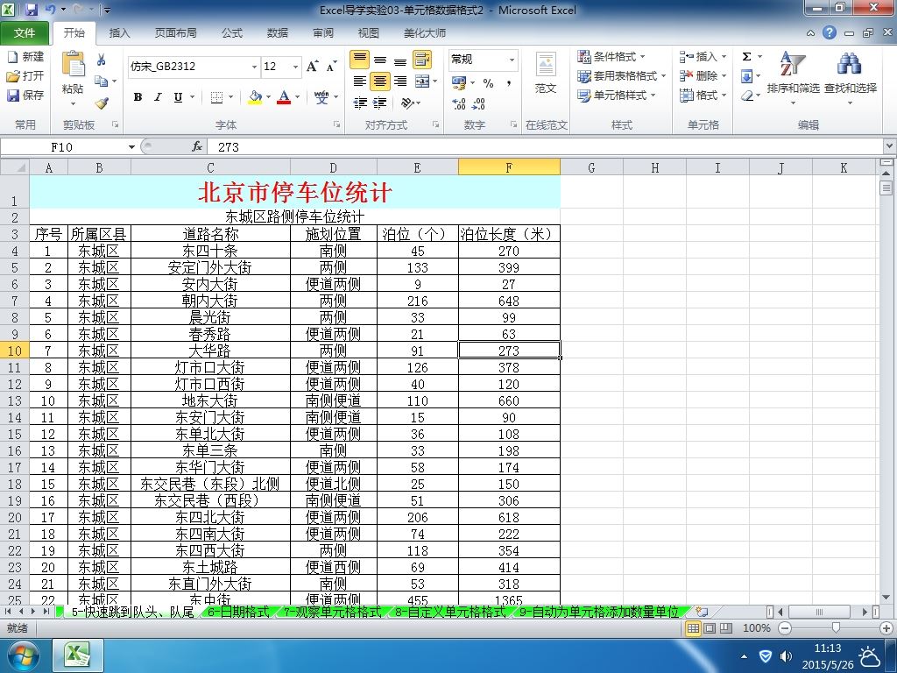Click the 删除 delete cells button
The image size is (897, 673).
(x=703, y=76)
